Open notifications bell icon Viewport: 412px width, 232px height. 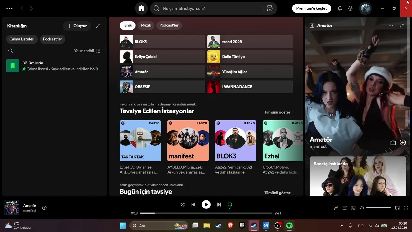coord(340,9)
